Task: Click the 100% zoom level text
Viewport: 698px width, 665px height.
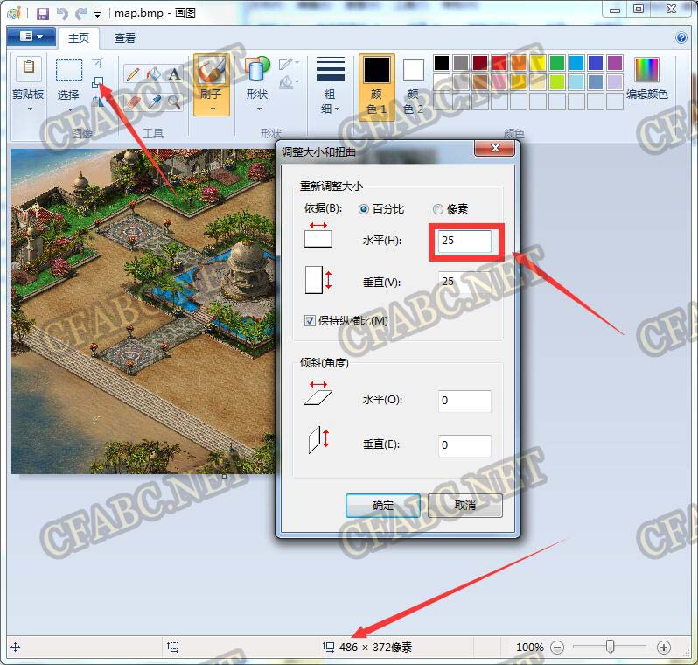Action: click(530, 647)
